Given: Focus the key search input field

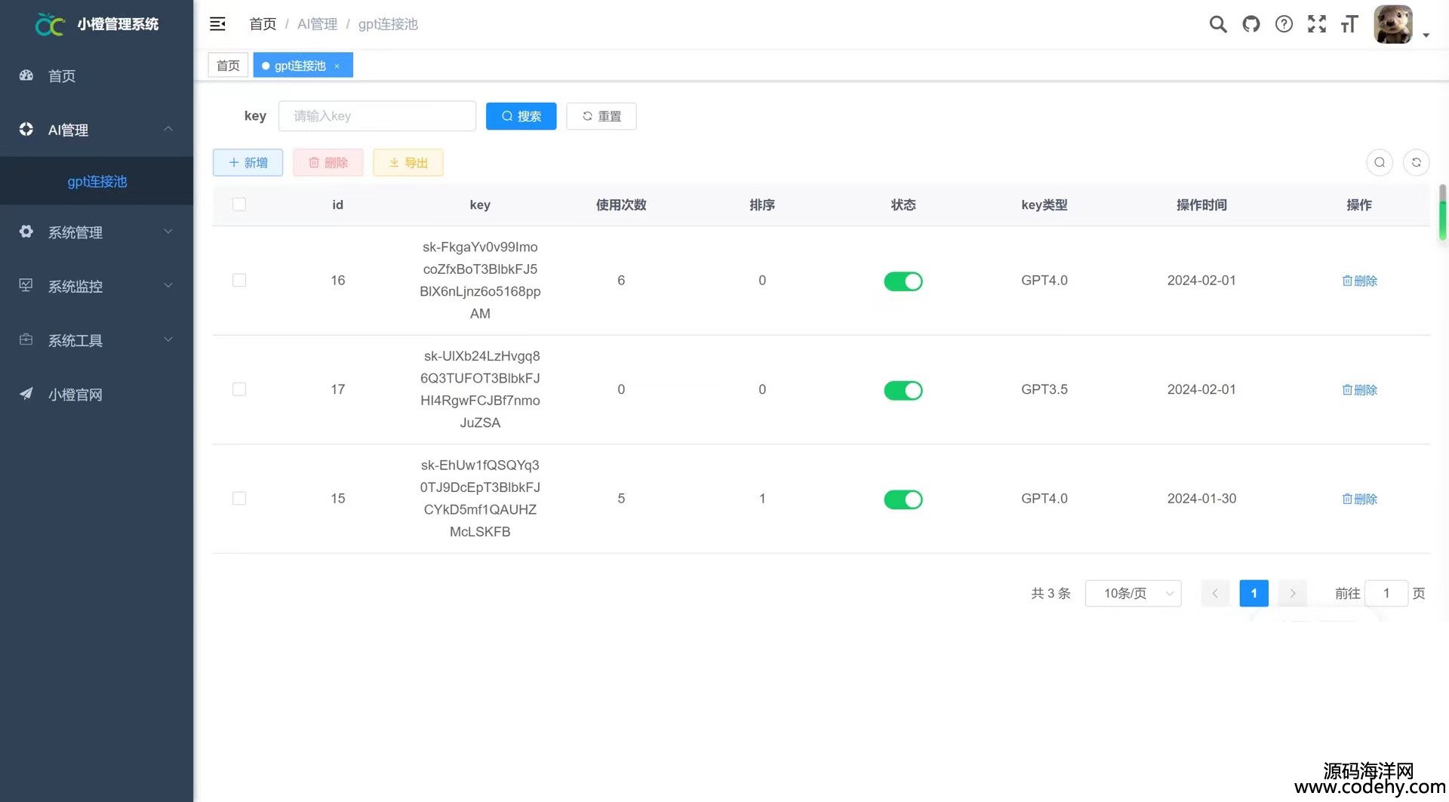Looking at the screenshot, I should pos(377,116).
